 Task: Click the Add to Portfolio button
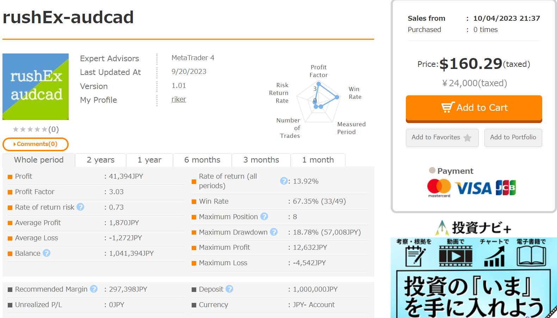coord(513,138)
